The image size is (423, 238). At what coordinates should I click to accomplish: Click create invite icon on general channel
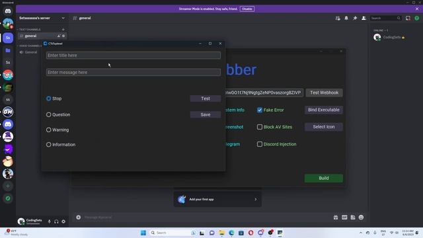59,36
